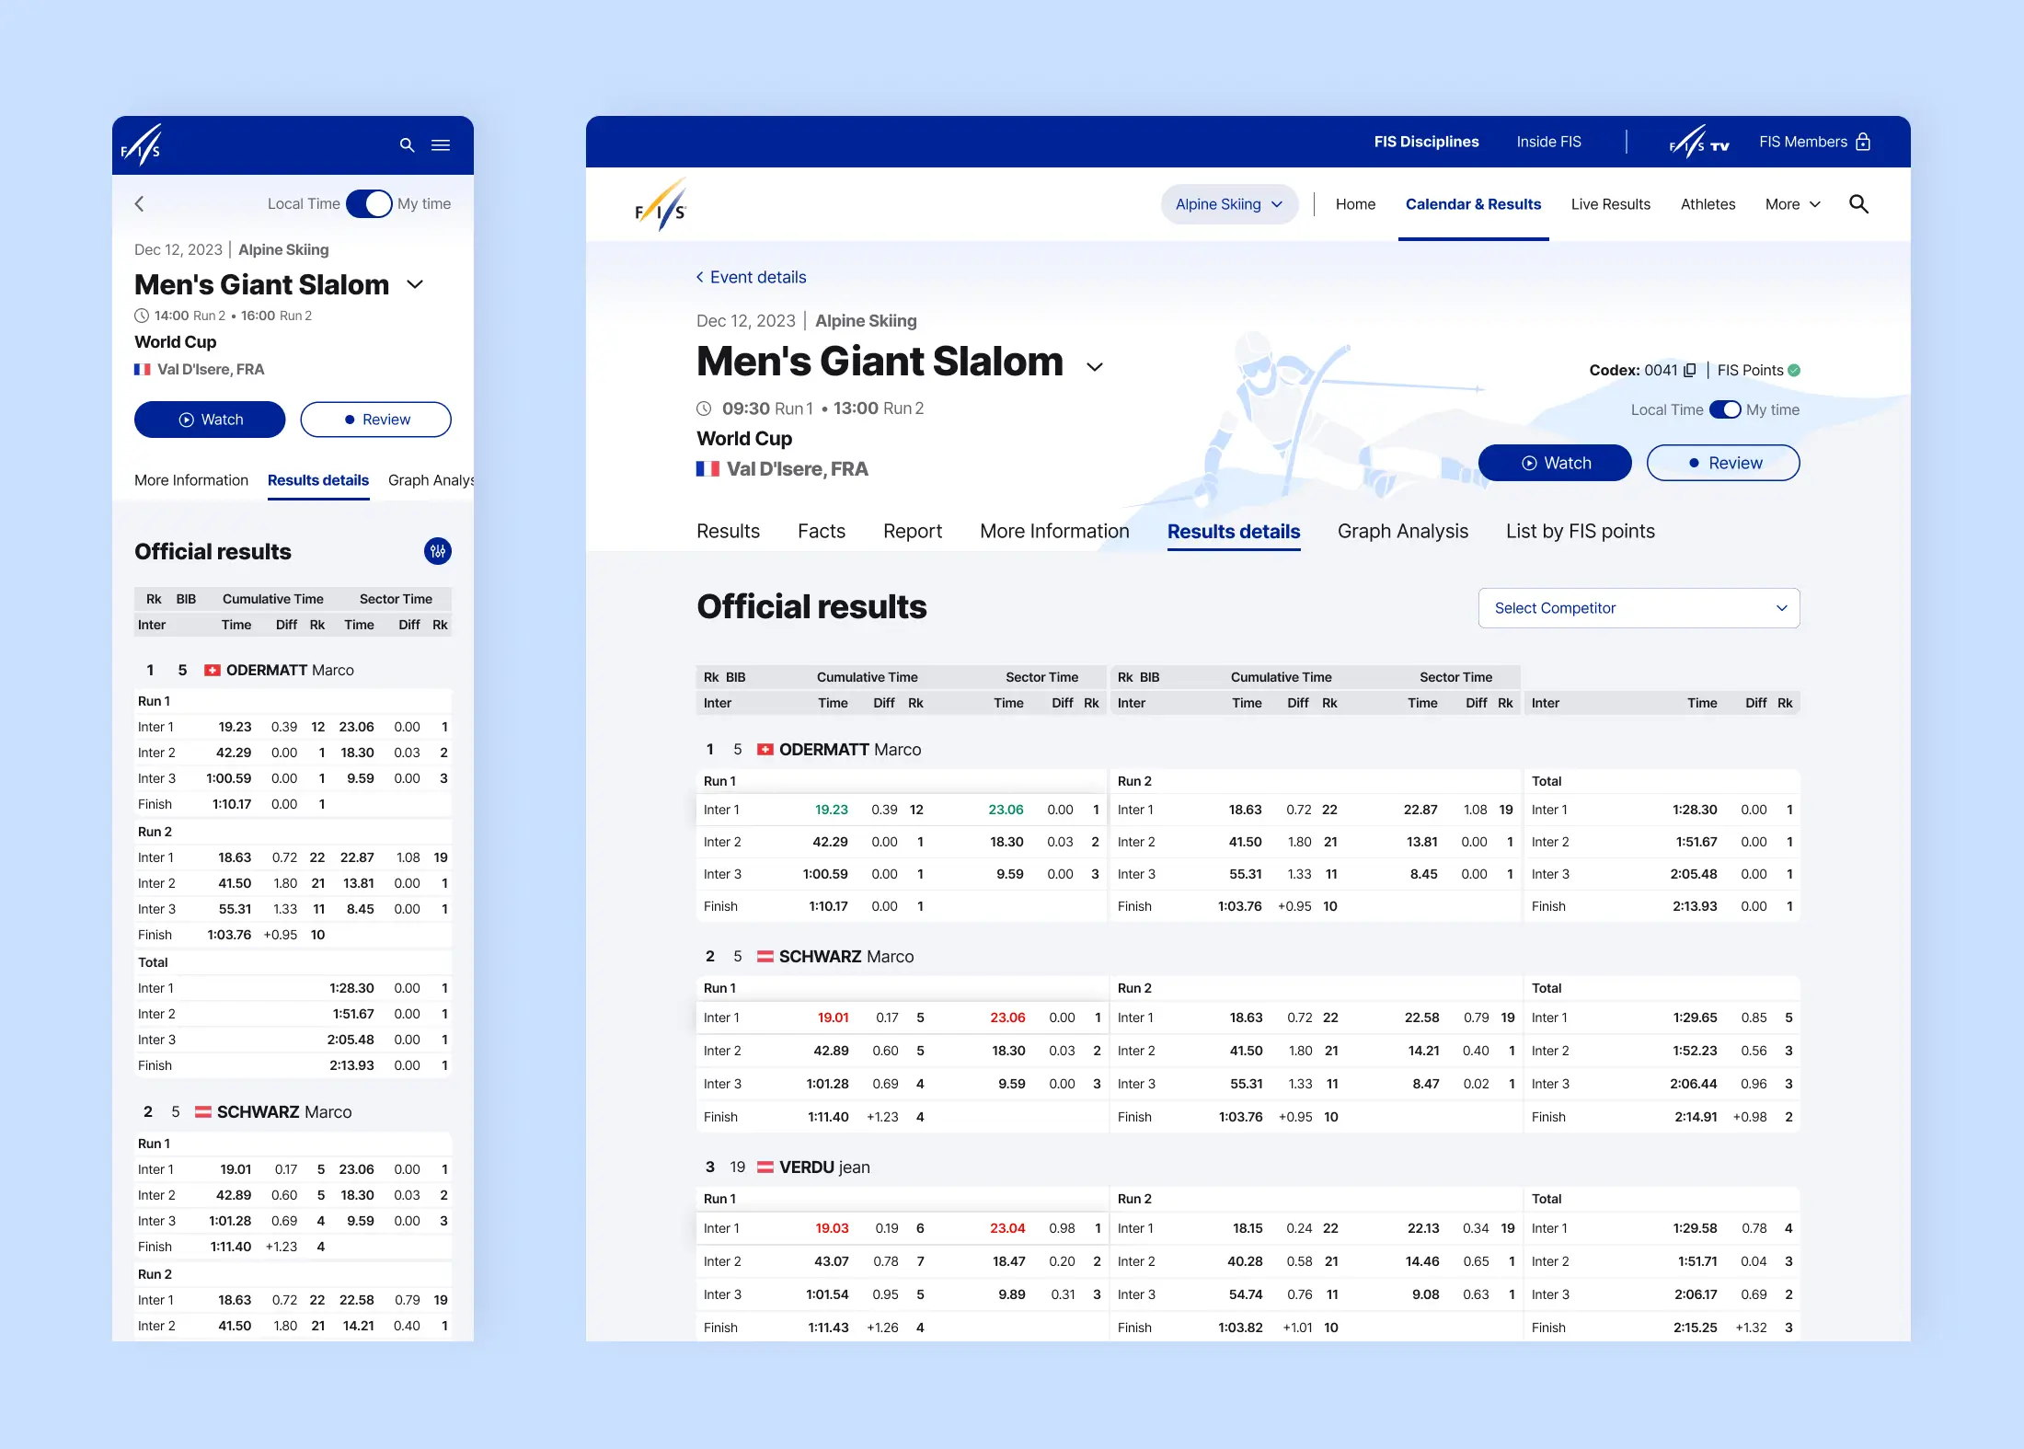Viewport: 2024px width, 1449px height.
Task: Go back via Event details link
Action: [x=751, y=277]
